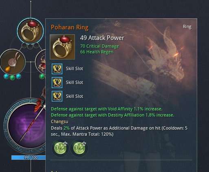Click the second Skill Slot icon

pyautogui.click(x=57, y=83)
